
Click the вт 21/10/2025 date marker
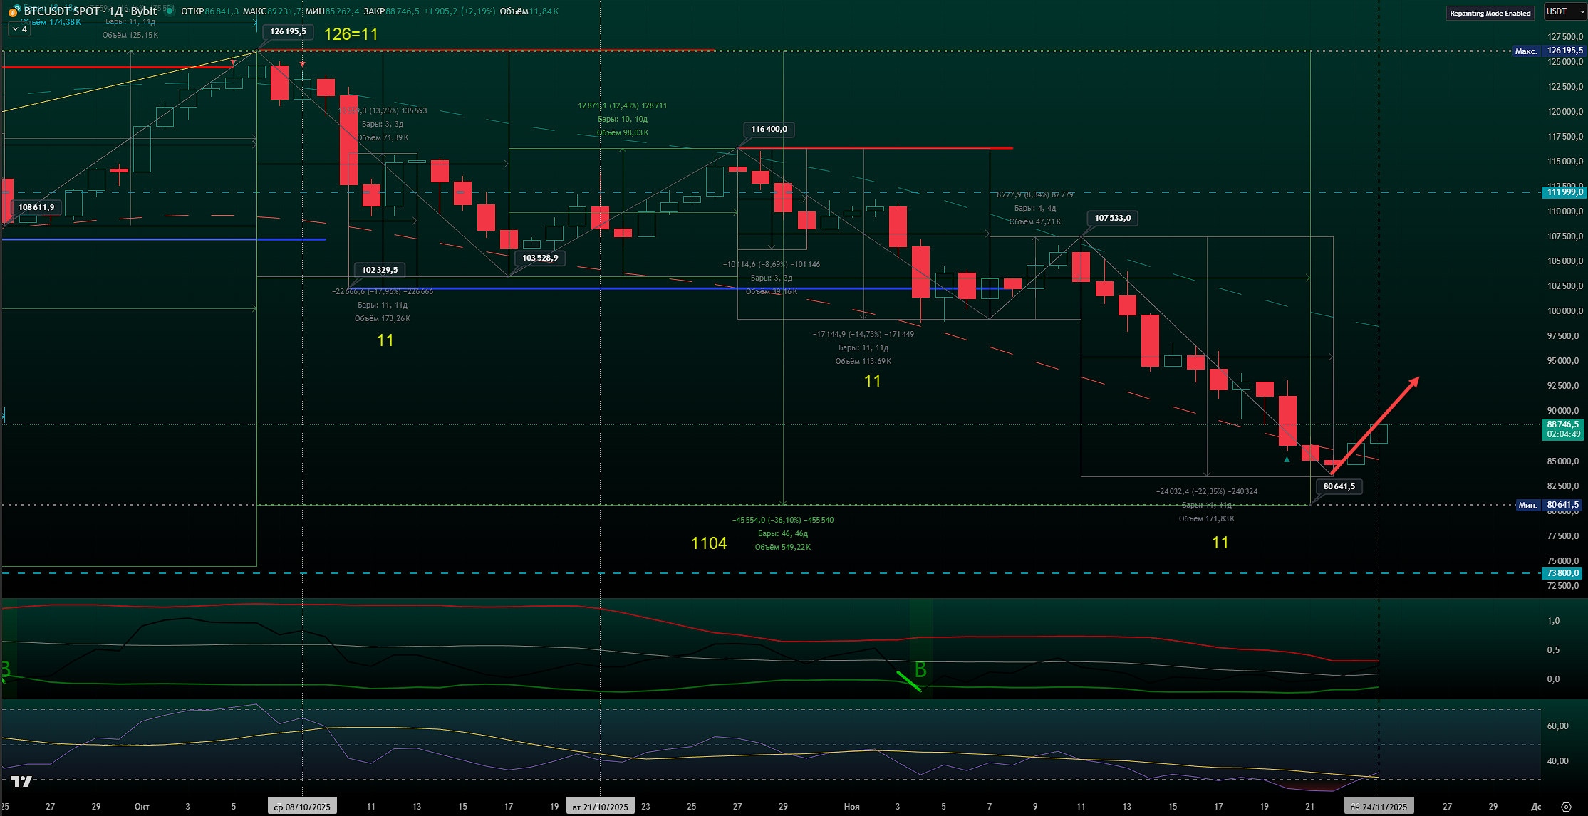point(600,807)
